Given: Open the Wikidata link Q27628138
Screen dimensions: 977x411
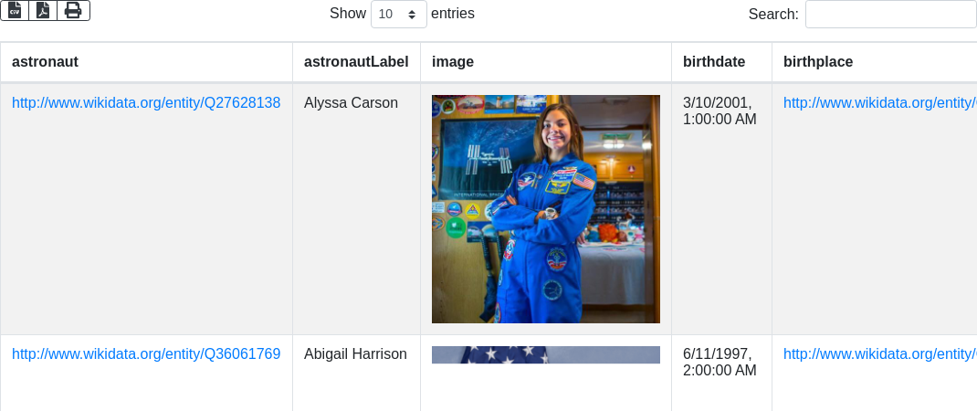Looking at the screenshot, I should pyautogui.click(x=146, y=103).
